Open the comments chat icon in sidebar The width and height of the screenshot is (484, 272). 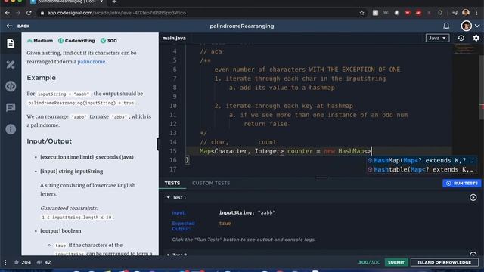coord(11,107)
